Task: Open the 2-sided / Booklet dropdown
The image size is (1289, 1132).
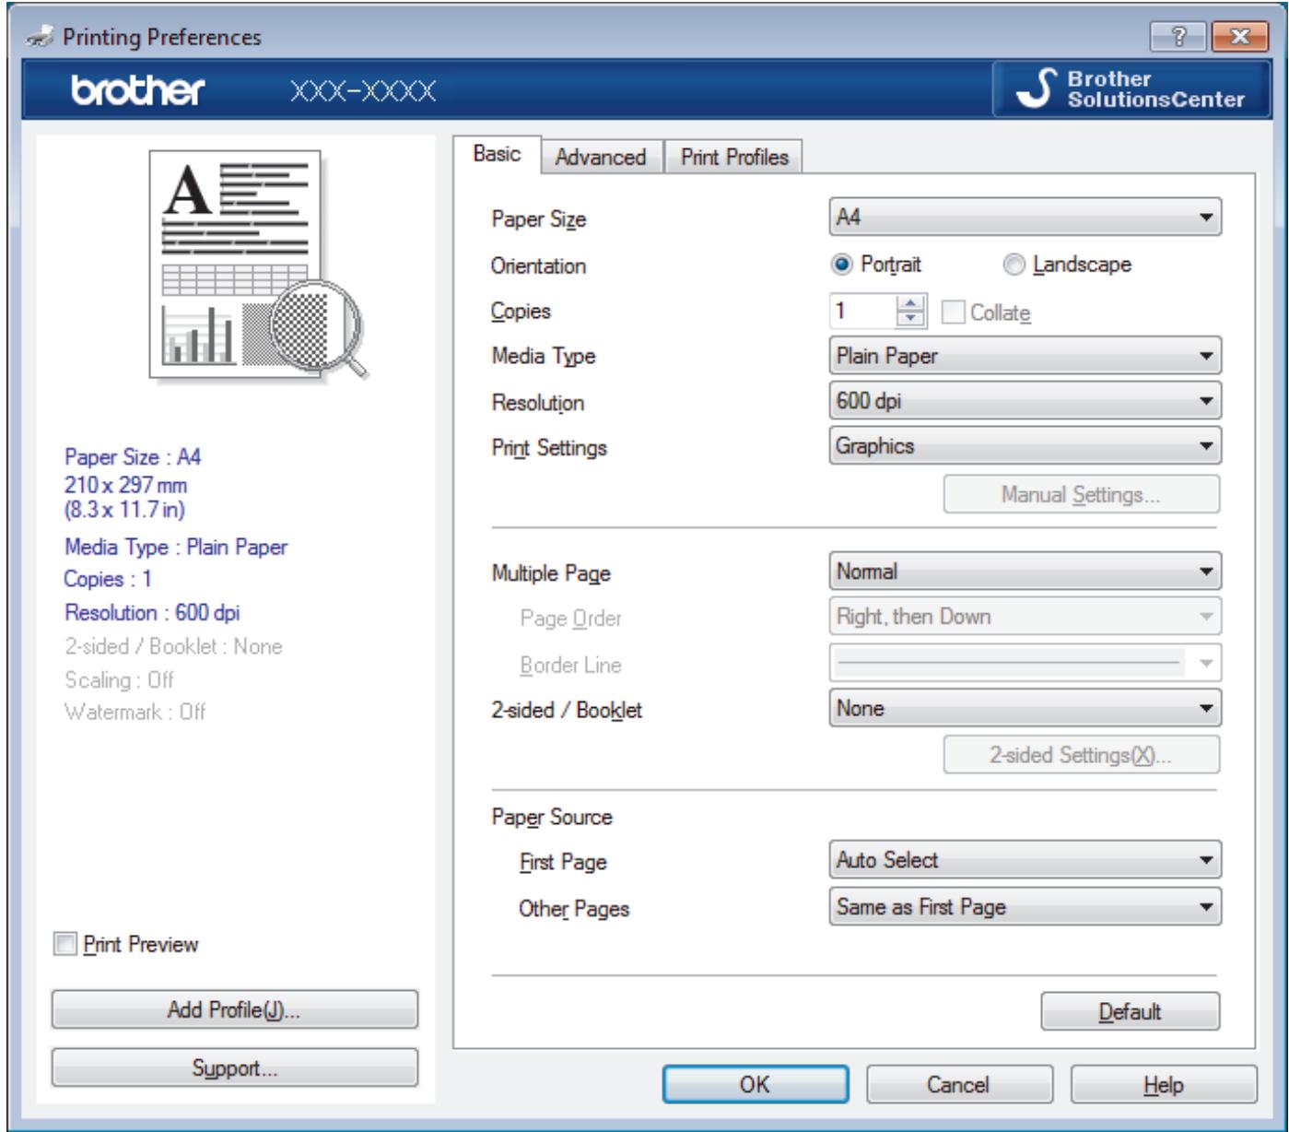Action: (1025, 708)
